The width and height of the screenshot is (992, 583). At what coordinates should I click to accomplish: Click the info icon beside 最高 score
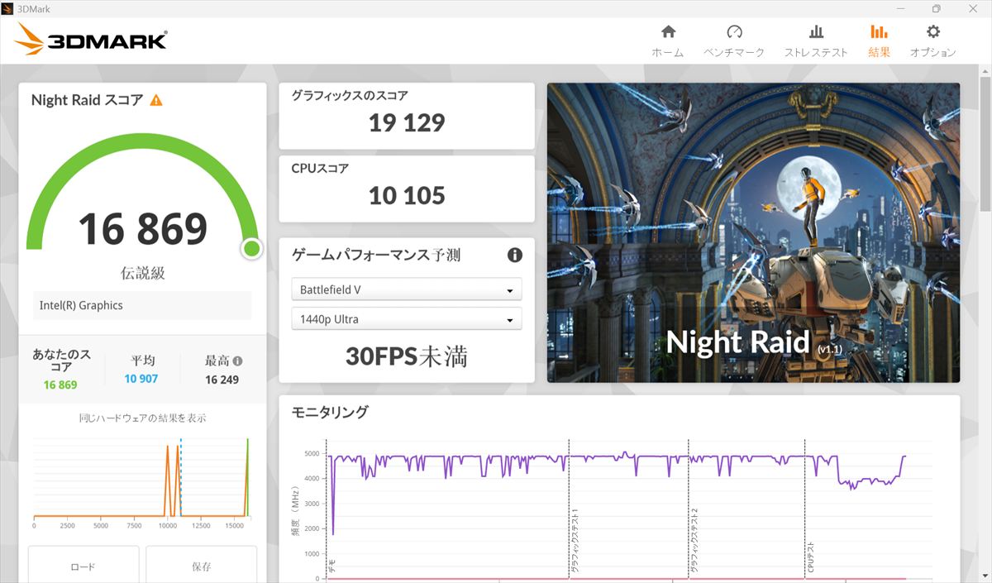pos(237,361)
